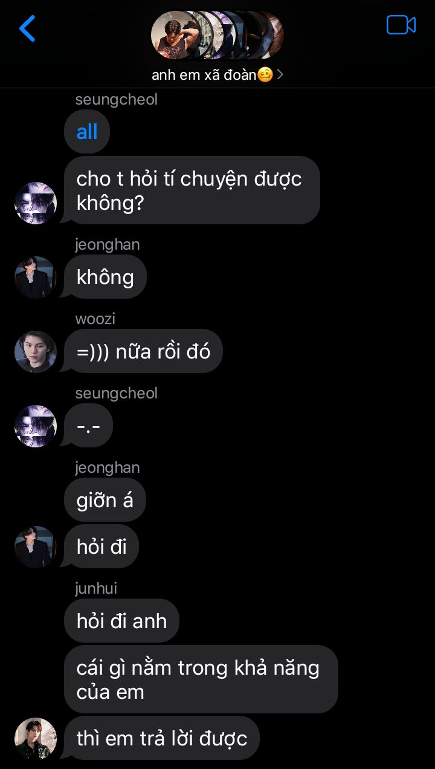The height and width of the screenshot is (769, 435).
Task: Start a video call with the group
Action: tap(401, 25)
